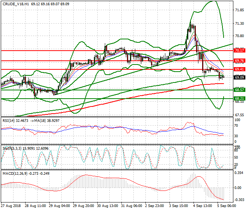Click the 69.41 red price level label
Screen dimensions: 248x210
(239, 69)
